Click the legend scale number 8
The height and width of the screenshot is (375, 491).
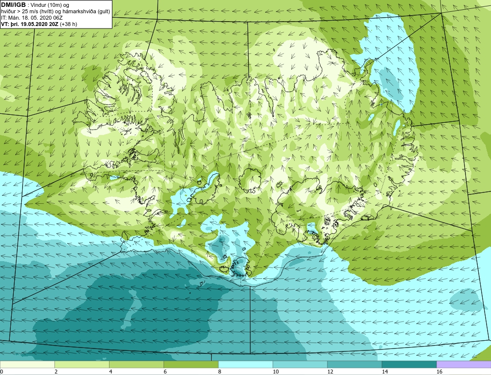coord(219,372)
